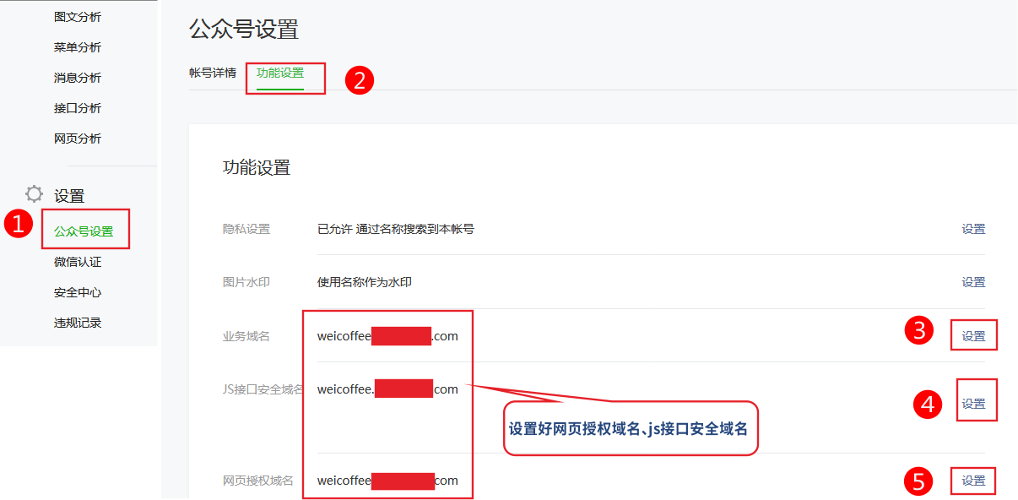
Task: Click 设置 link for 图片水印
Action: (x=973, y=282)
